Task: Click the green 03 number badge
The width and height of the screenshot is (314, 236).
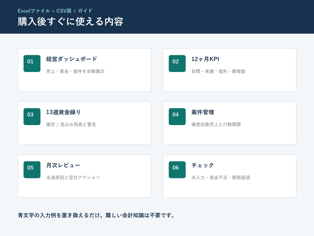Action: [32, 116]
